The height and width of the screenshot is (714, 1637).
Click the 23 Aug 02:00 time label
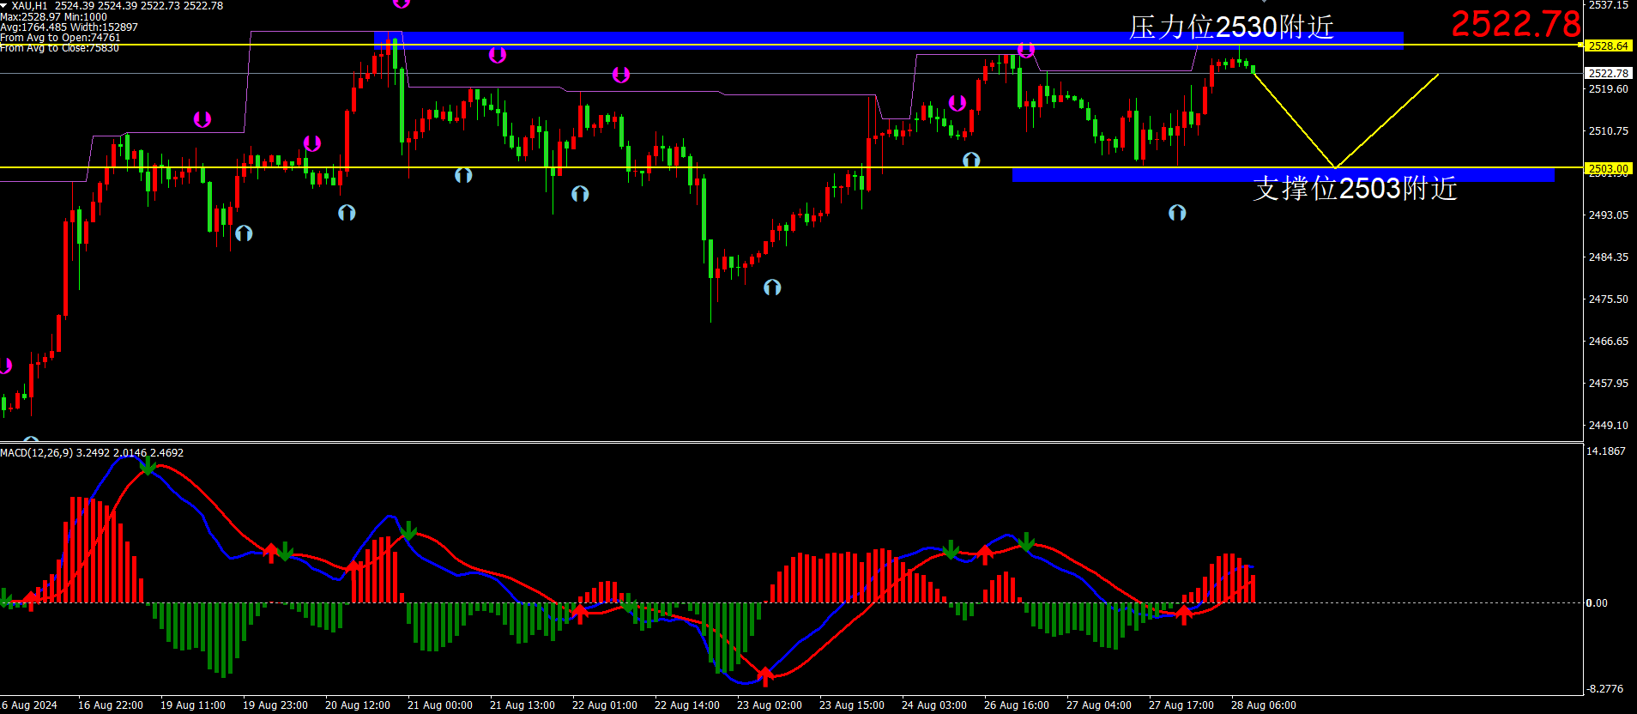(x=770, y=705)
